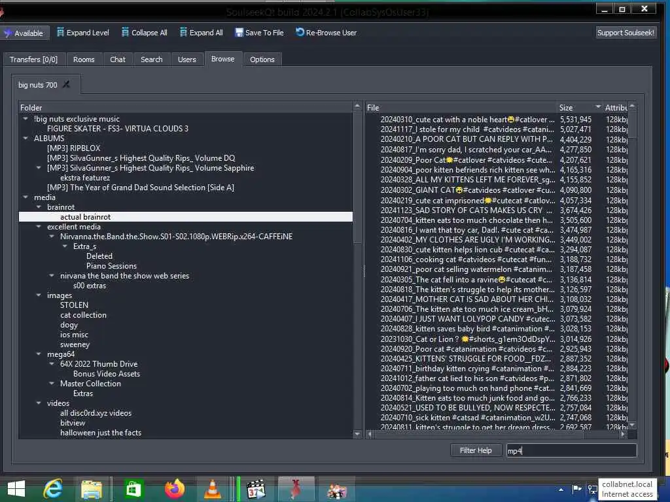This screenshot has height=502, width=670.
Task: Select the [MP3] RIPBLOX folder
Action: tap(73, 148)
